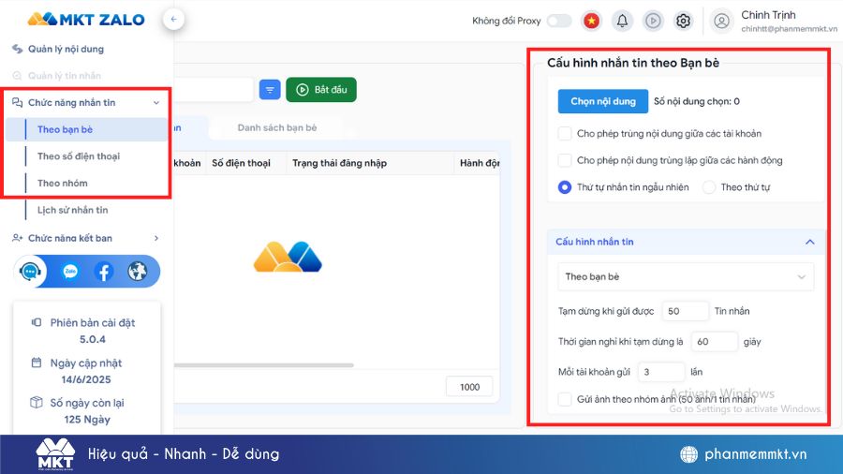Open the notifications bell icon

coord(622,21)
